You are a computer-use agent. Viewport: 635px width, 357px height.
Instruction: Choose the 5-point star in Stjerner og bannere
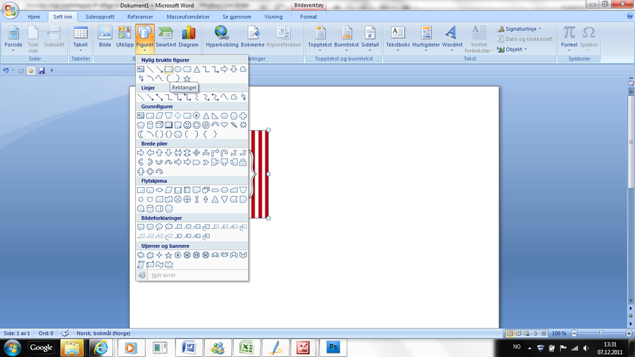point(169,255)
